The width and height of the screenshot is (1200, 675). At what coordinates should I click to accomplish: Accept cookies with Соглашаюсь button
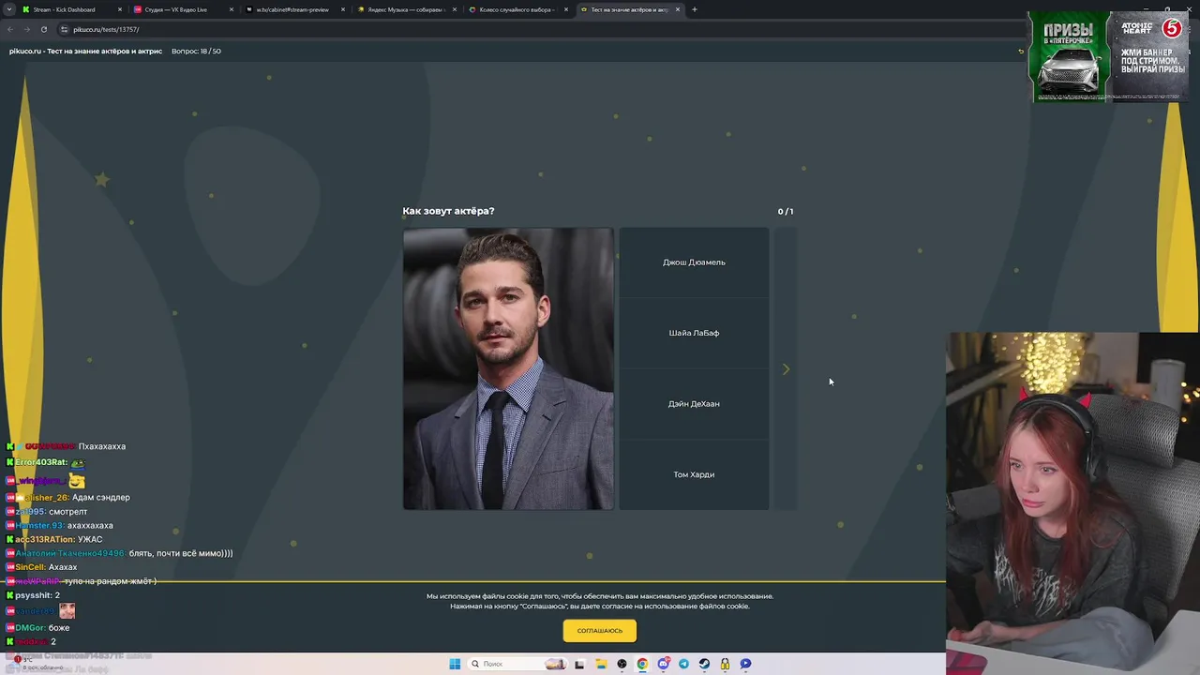(x=600, y=631)
